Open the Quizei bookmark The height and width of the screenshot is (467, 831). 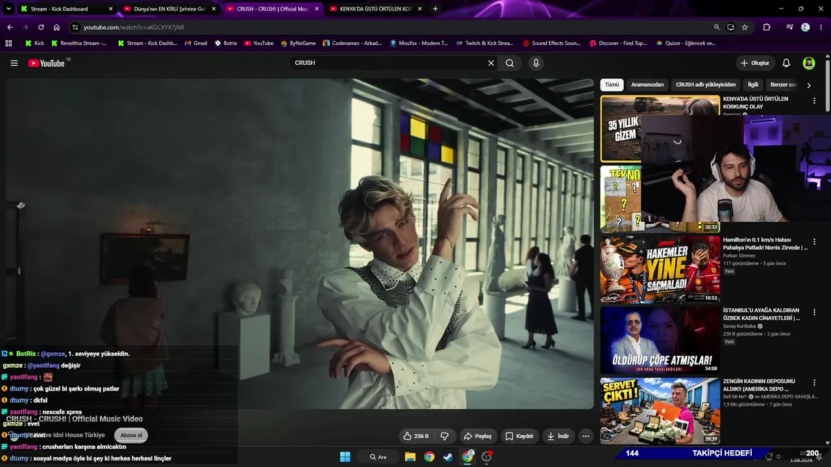coord(686,43)
